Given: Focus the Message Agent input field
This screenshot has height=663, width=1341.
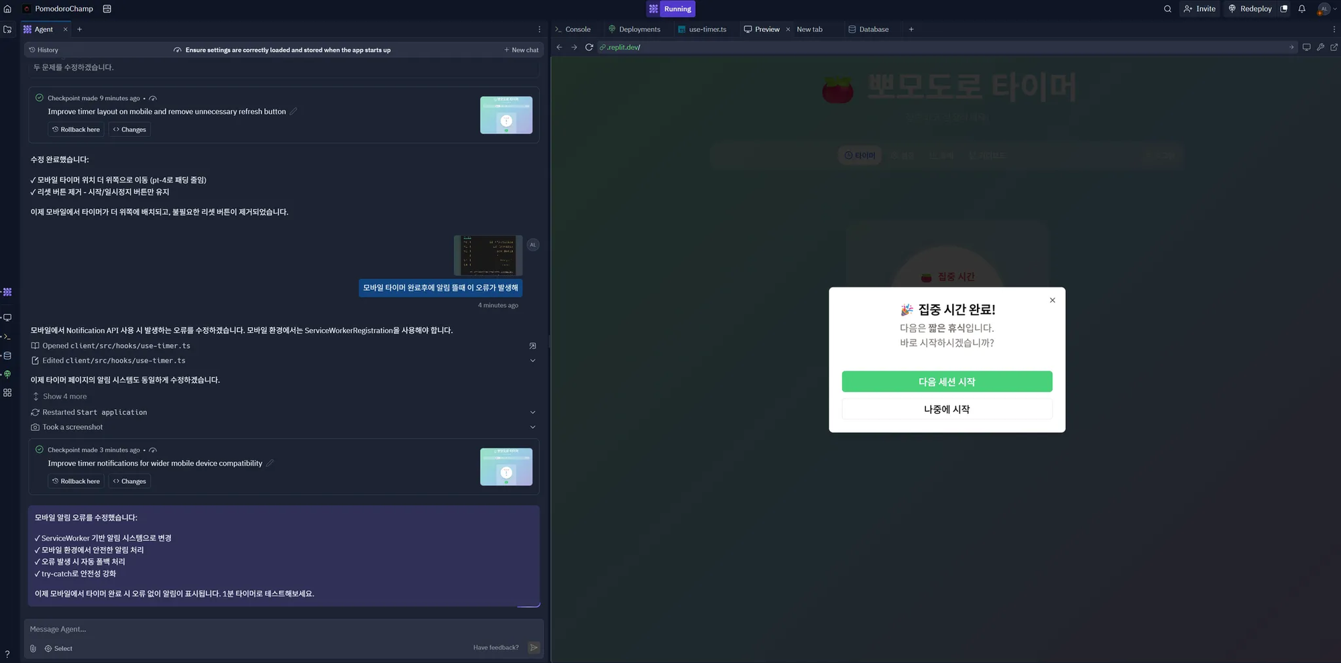Looking at the screenshot, I should pos(284,629).
